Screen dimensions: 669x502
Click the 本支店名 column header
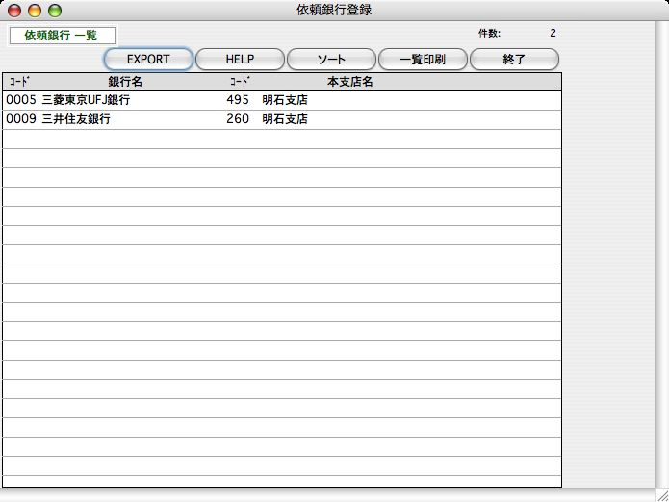[x=349, y=82]
